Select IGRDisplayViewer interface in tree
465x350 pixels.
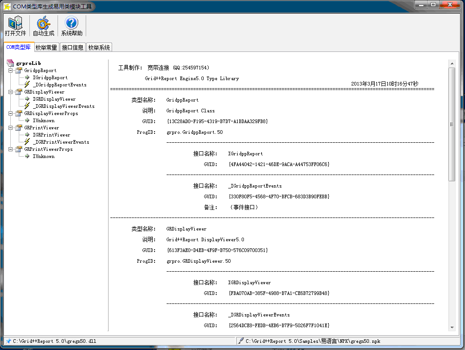[54, 99]
